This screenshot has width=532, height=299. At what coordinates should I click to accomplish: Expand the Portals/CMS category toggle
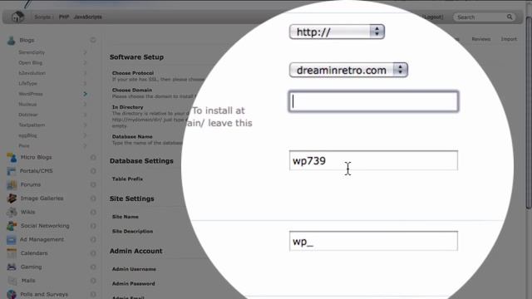tap(93, 171)
